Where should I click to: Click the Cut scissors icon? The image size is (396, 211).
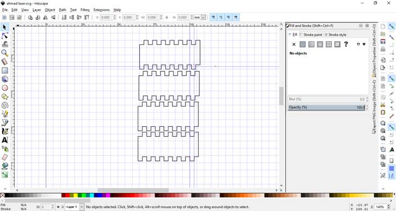(x=383, y=105)
